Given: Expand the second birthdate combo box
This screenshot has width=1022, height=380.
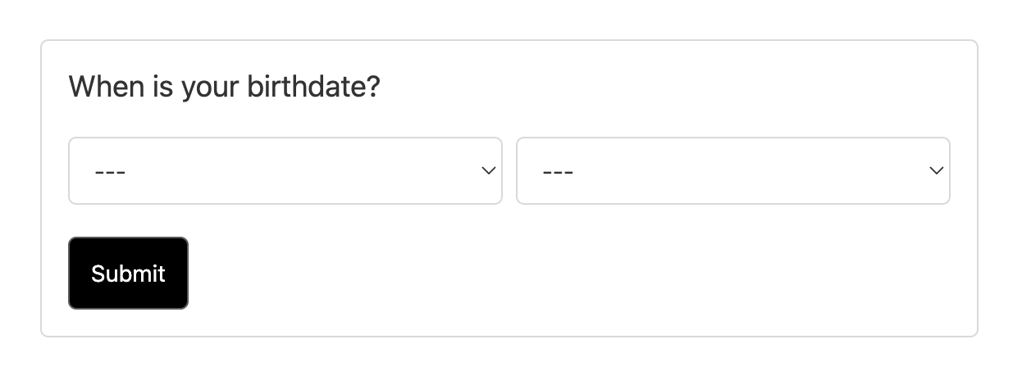Looking at the screenshot, I should [x=733, y=170].
